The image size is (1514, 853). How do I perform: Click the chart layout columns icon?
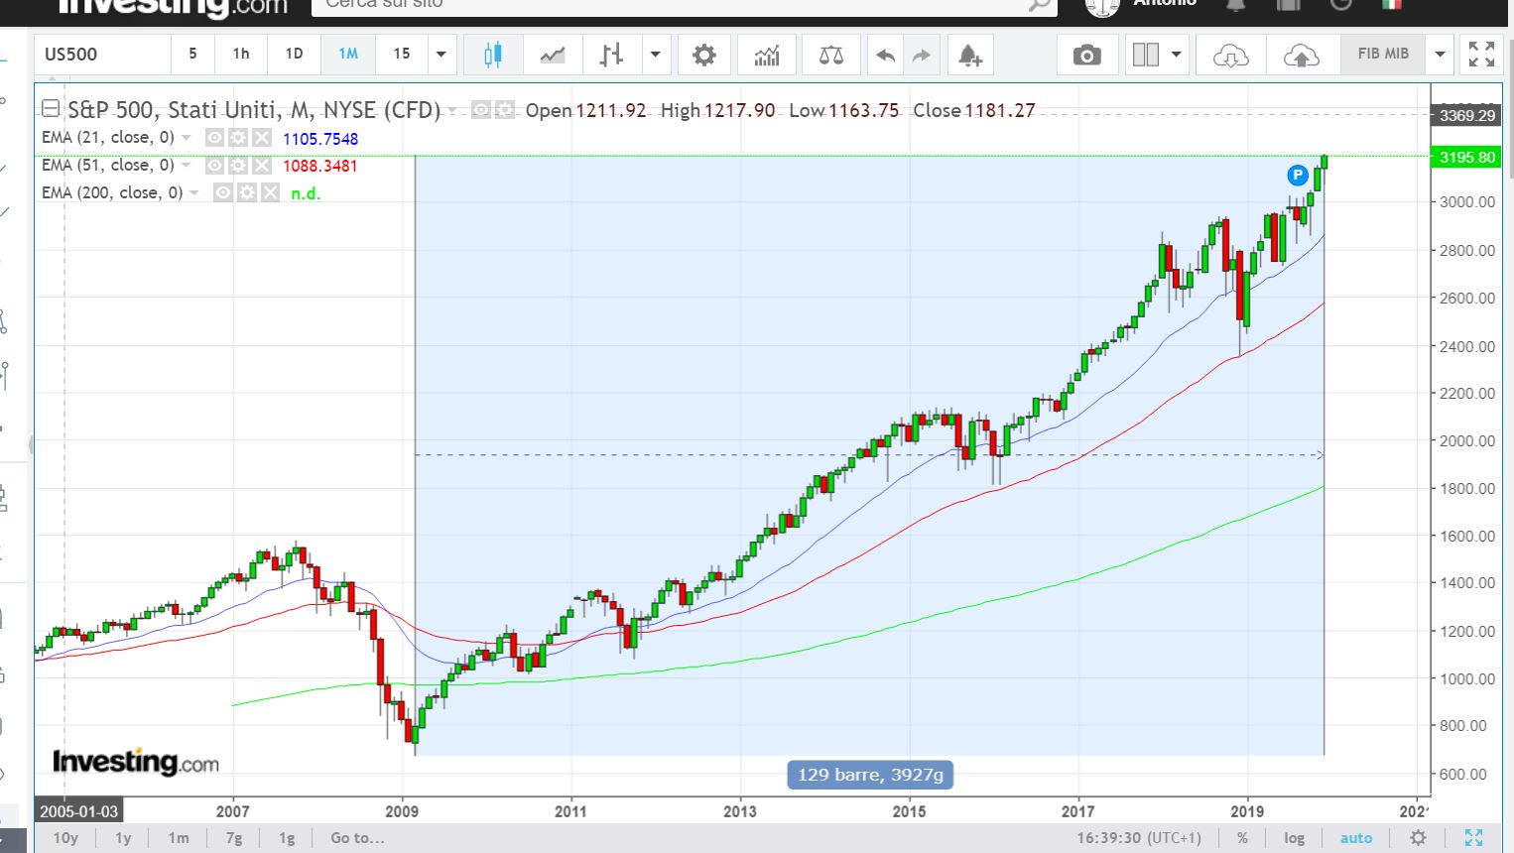tap(1146, 55)
